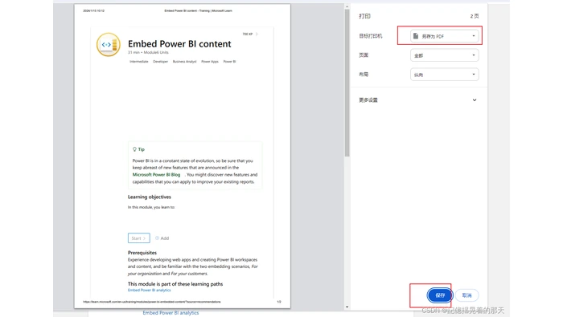Click the 'Business Analyst' tag
The width and height of the screenshot is (563, 317).
(x=184, y=62)
